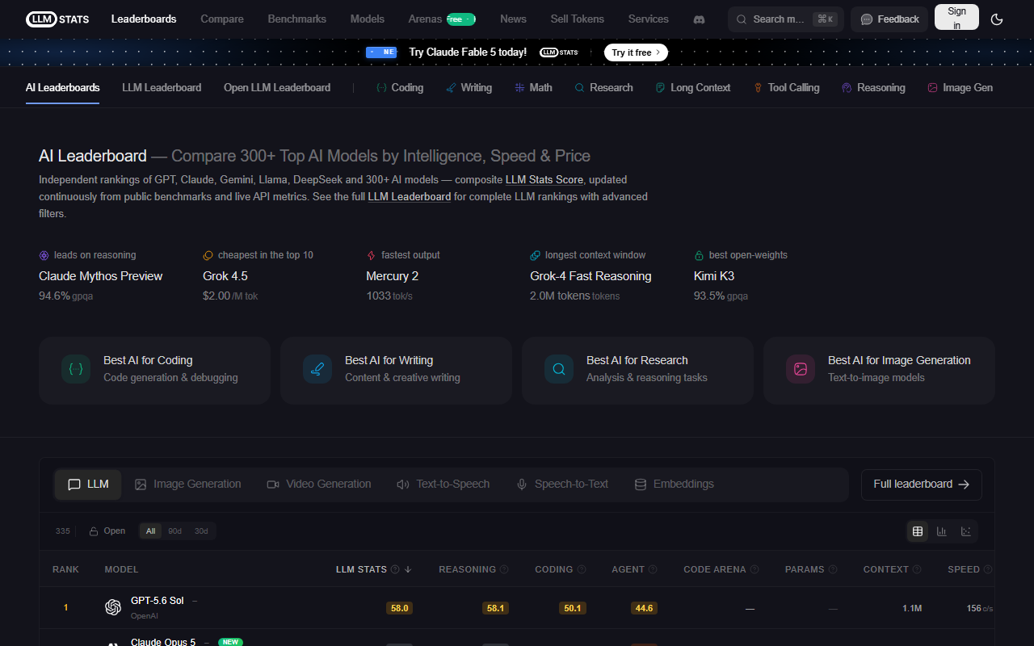The height and width of the screenshot is (646, 1034).
Task: Click the Research magnifier icon
Action: click(579, 87)
